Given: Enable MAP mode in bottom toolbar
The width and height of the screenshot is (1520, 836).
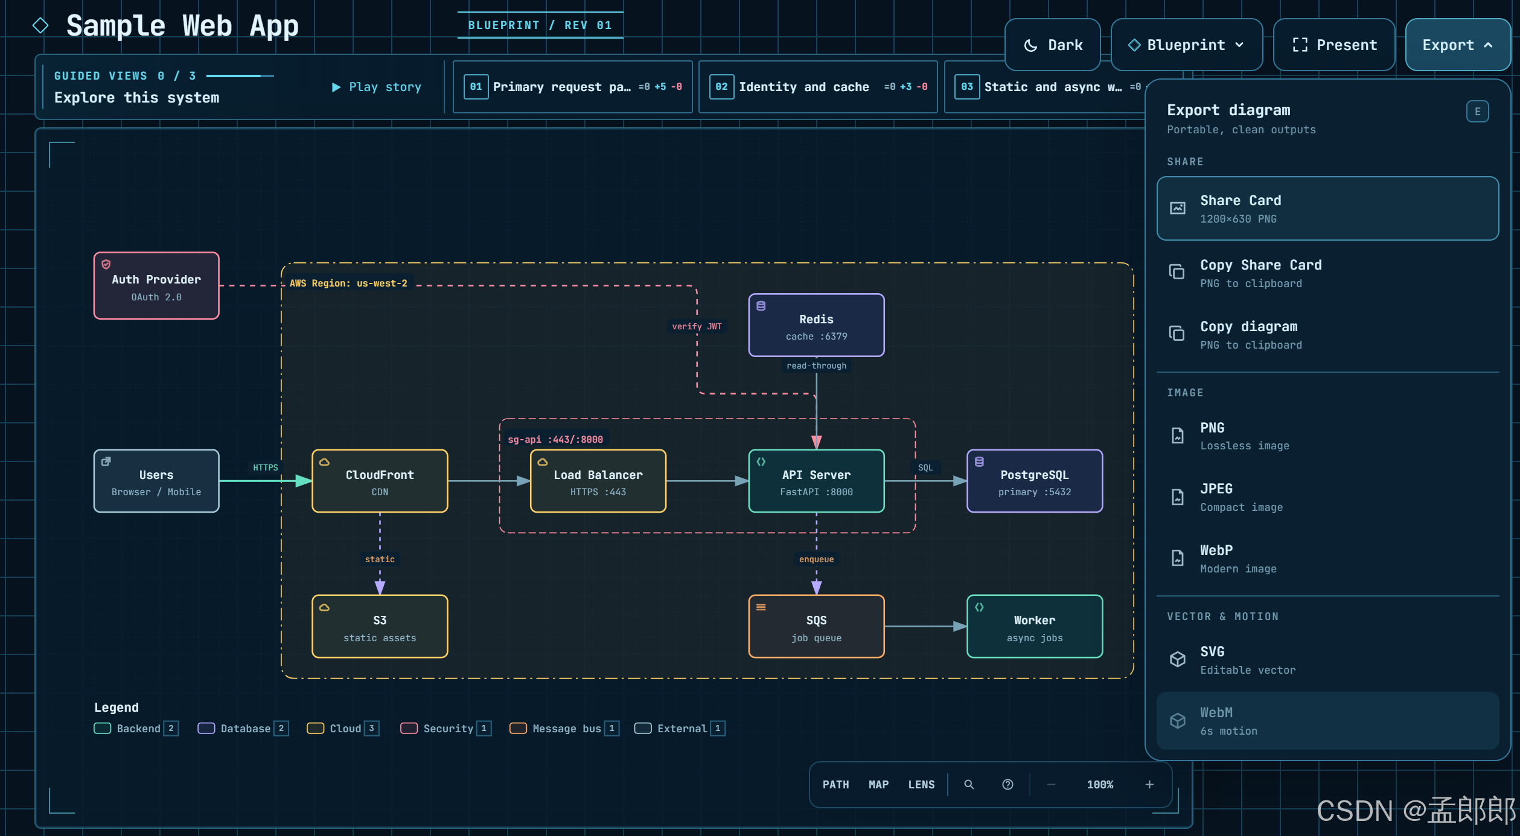Looking at the screenshot, I should point(878,785).
